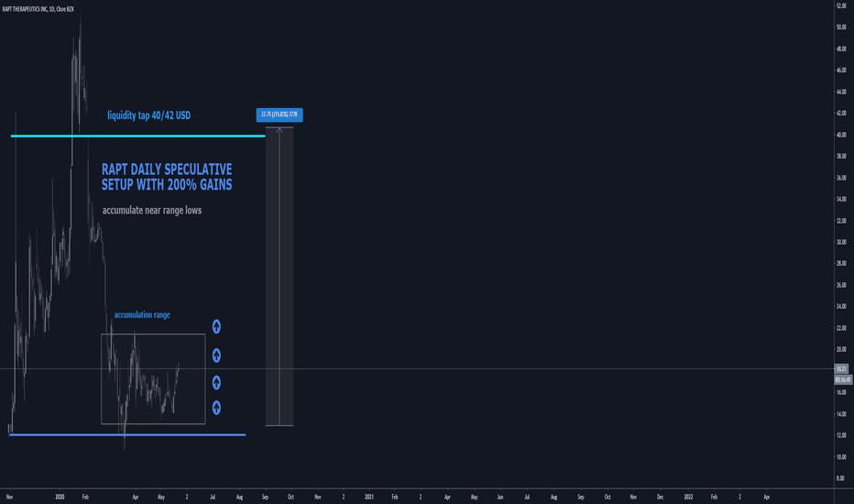Select the topmost blue up-arrow icon

tap(216, 326)
